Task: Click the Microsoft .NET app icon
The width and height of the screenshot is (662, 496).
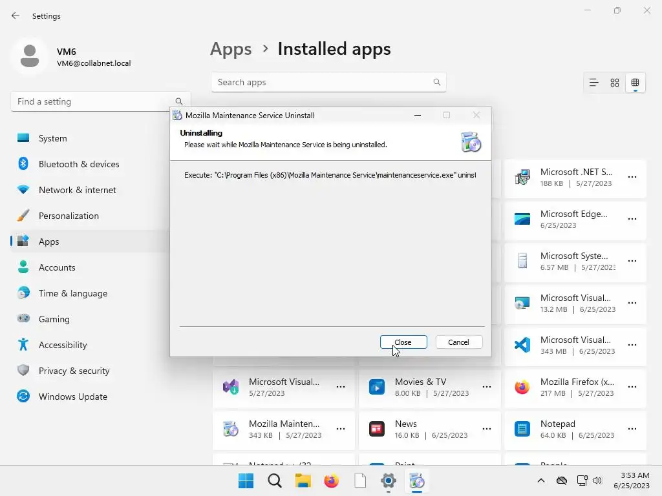Action: (x=522, y=177)
